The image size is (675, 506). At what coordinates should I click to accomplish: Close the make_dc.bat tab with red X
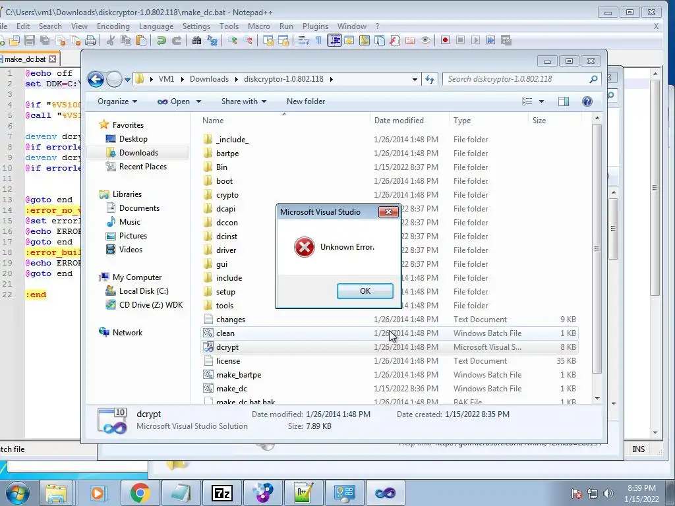click(x=52, y=59)
